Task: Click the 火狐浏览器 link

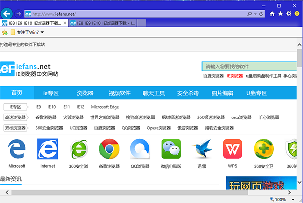Action: [73, 117]
